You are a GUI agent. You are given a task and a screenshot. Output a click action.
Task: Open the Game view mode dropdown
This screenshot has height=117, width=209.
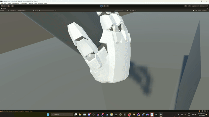tap(5, 10)
